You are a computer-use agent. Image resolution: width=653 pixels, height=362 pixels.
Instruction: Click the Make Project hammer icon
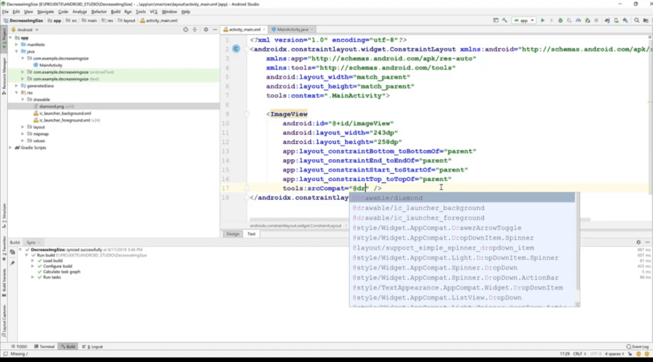coord(505,20)
